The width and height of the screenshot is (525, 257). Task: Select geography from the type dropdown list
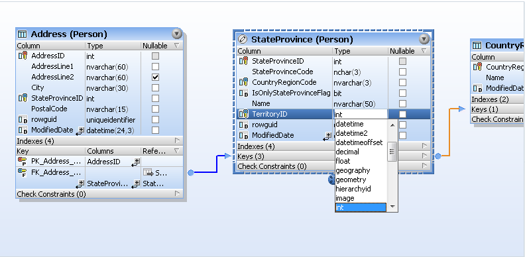pyautogui.click(x=353, y=170)
